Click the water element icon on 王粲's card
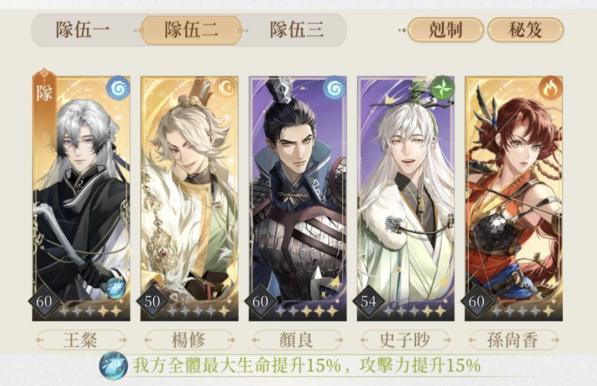Viewport: 597px width, 386px height. coord(118,88)
